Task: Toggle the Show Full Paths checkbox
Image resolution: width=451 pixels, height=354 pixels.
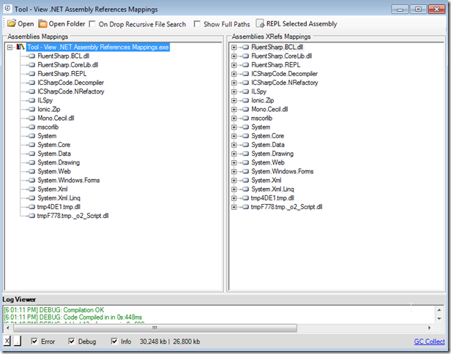Action: [197, 24]
